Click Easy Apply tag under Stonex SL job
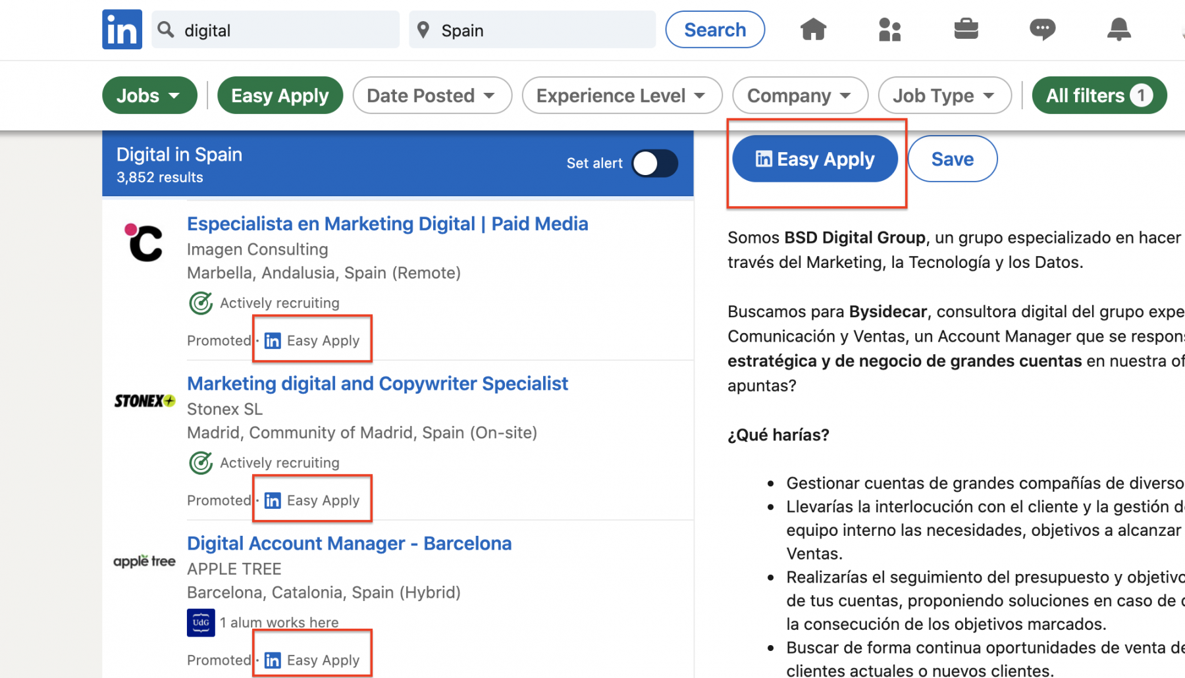1185x678 pixels. pos(312,500)
